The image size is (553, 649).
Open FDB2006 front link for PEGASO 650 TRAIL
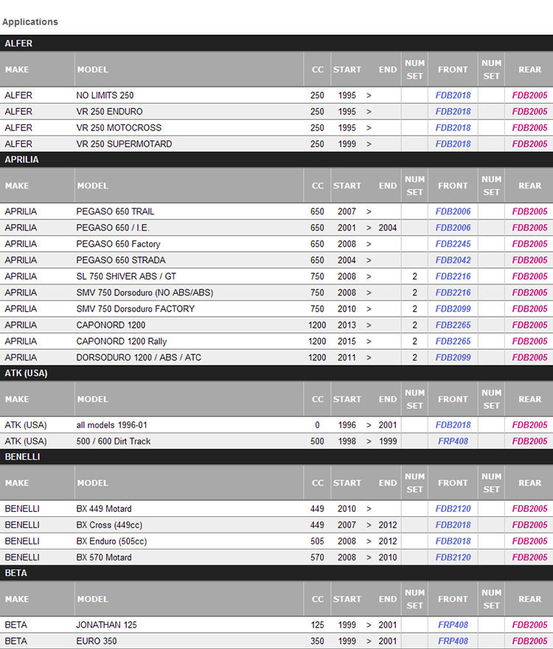(453, 211)
